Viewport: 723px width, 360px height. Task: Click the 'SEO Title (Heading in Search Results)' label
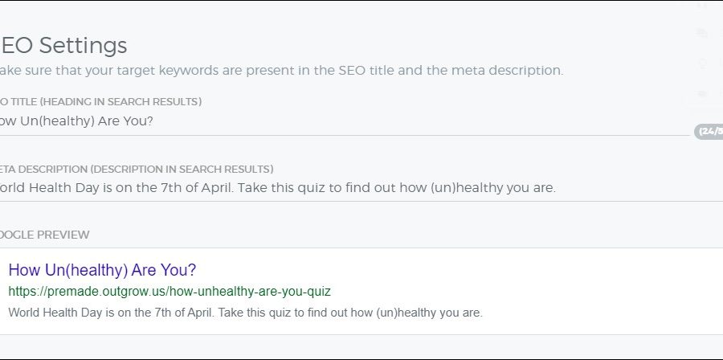click(x=100, y=101)
